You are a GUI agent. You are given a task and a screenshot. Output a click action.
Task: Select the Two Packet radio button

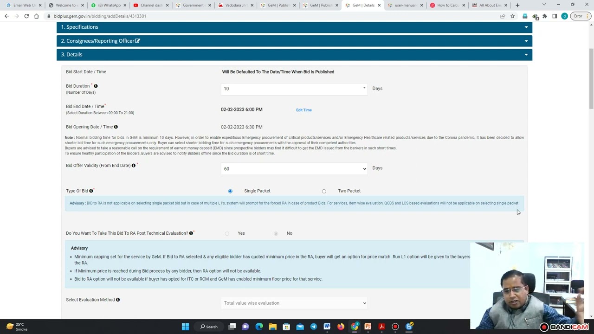tap(324, 191)
